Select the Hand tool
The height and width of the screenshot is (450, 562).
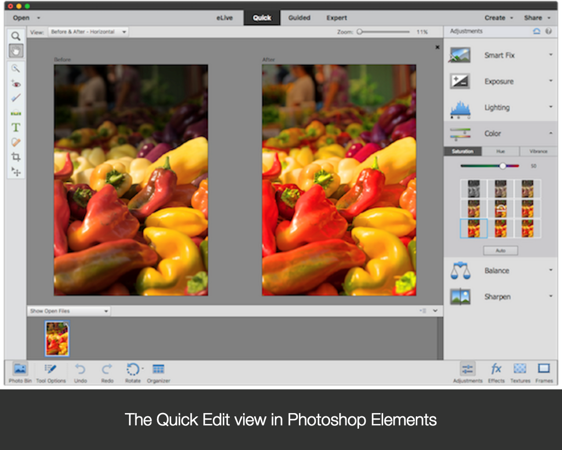coord(16,51)
